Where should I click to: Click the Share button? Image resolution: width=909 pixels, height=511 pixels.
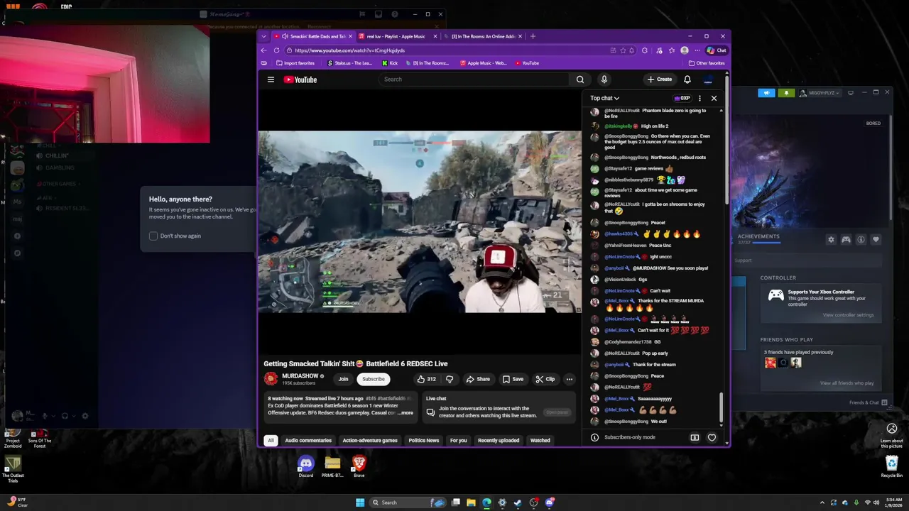[478, 379]
